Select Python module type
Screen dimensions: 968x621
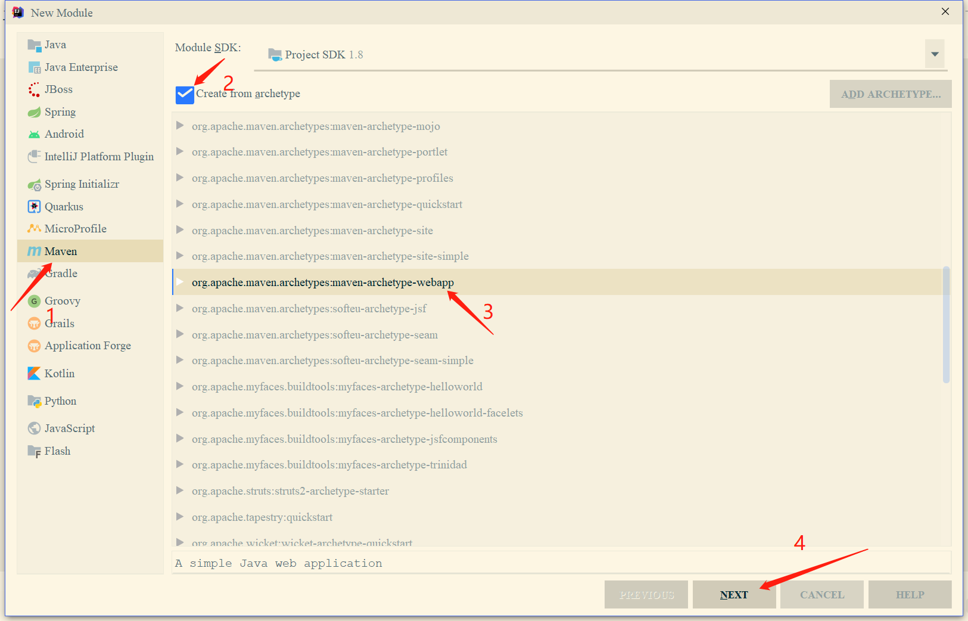[91, 401]
